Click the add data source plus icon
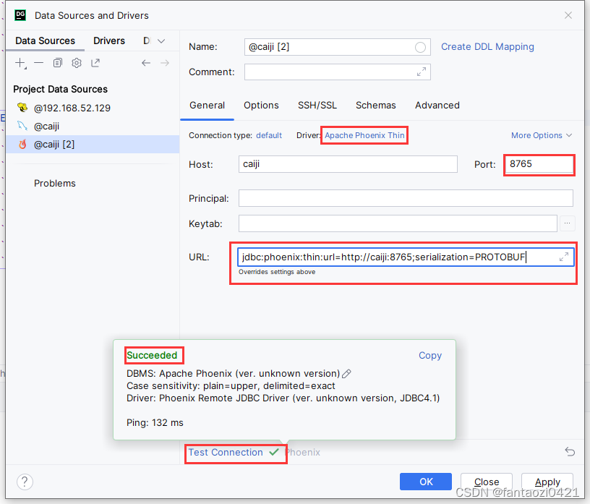The height and width of the screenshot is (504, 590). 20,63
